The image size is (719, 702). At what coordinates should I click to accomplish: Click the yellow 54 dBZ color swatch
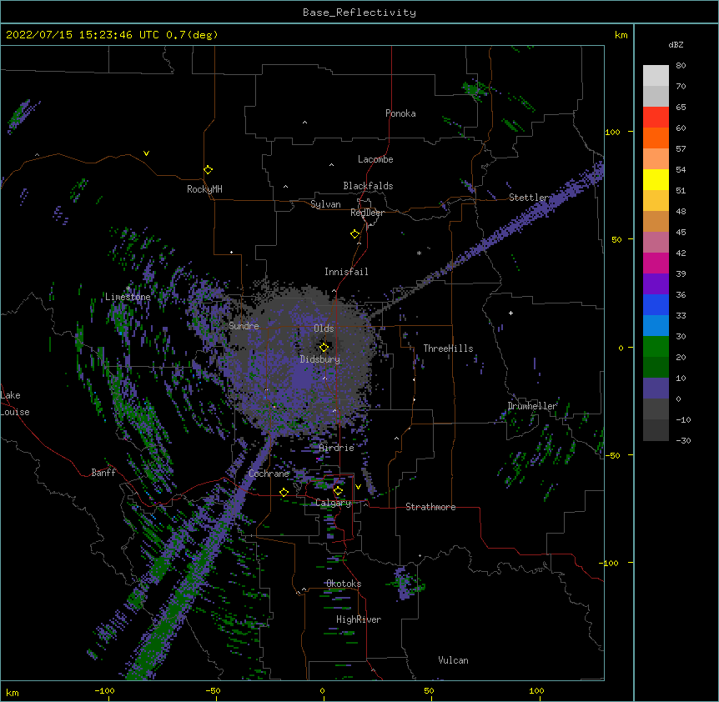pos(656,179)
